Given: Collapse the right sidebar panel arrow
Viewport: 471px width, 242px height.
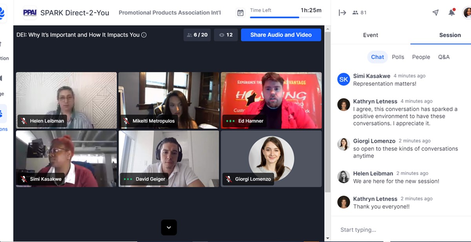Looking at the screenshot, I should pyautogui.click(x=342, y=13).
